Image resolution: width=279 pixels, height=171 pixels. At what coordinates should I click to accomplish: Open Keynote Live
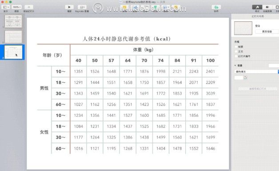[x=82, y=7]
